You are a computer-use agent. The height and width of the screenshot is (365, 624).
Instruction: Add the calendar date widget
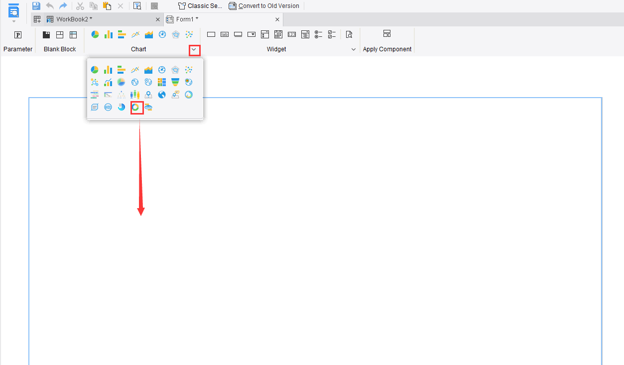(x=278, y=34)
